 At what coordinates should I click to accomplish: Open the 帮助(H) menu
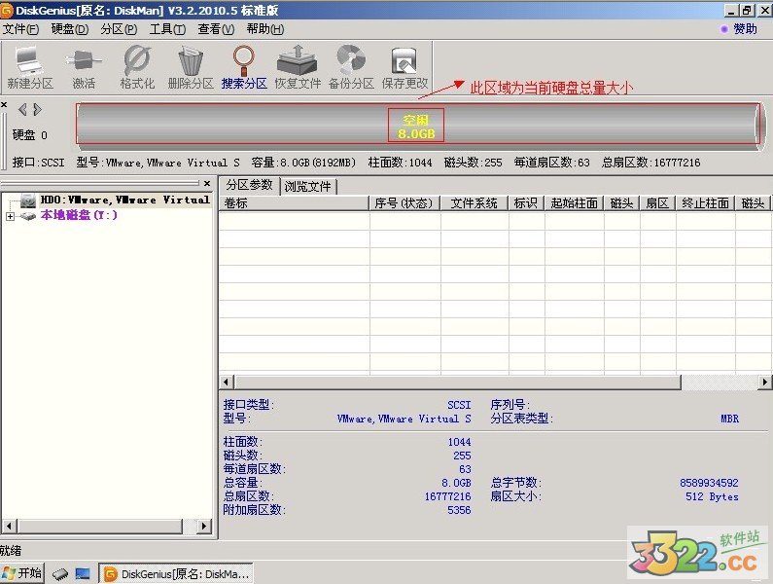tap(264, 29)
